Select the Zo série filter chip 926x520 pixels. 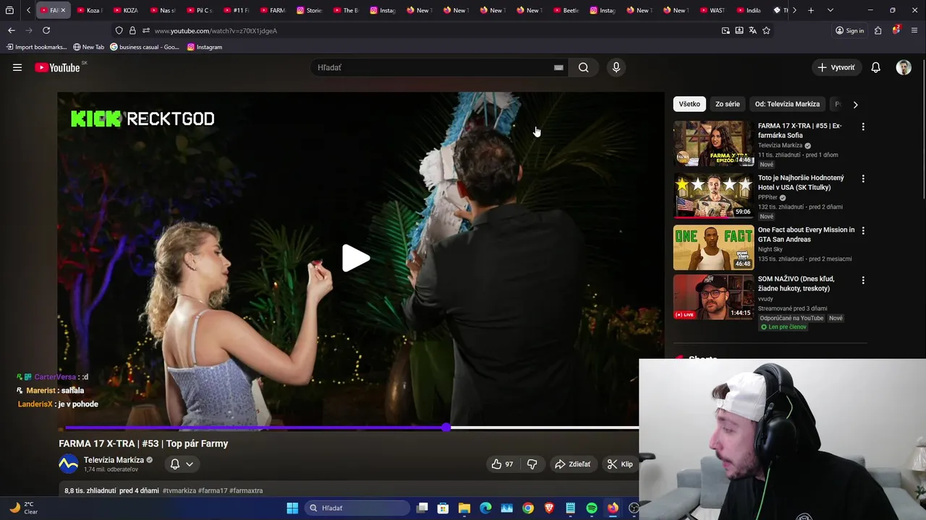coord(727,104)
